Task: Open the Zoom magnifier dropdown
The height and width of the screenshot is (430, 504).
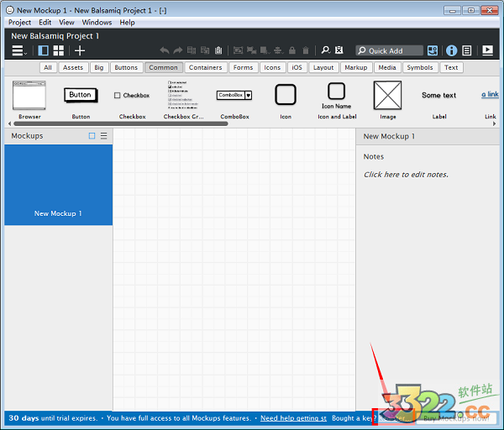Action: 326,50
